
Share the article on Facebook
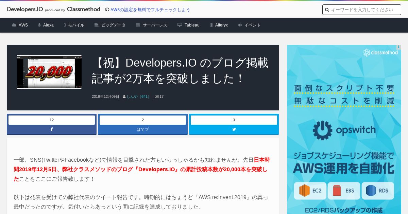coord(52,129)
